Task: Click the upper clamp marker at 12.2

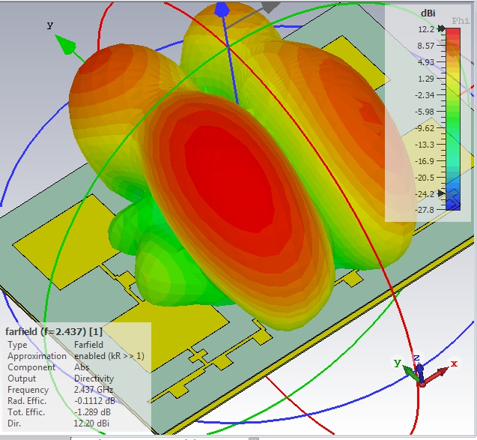Action: point(441,29)
